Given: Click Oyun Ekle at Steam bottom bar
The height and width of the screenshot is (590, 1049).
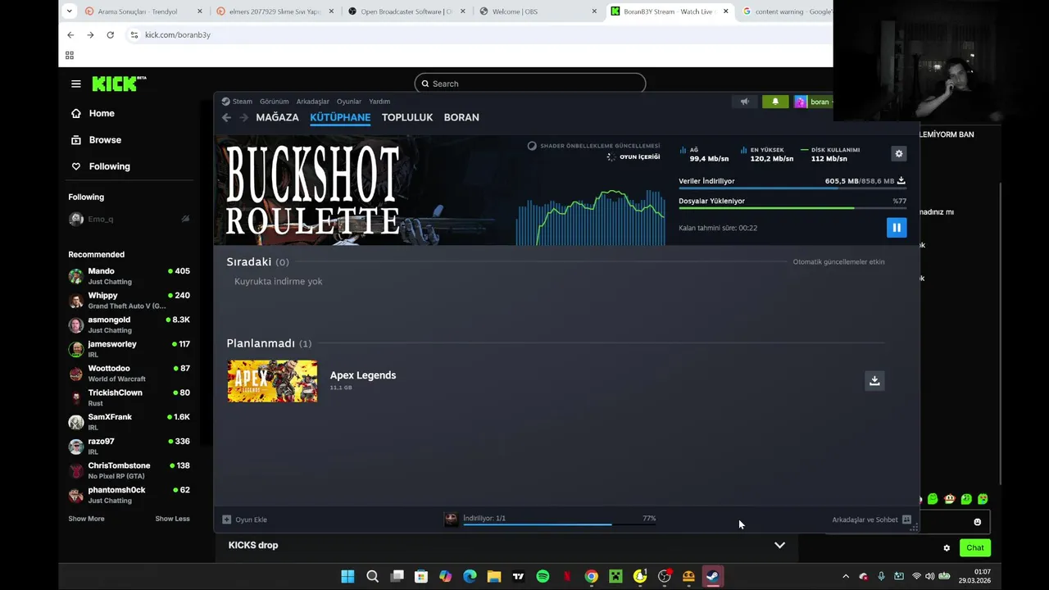Looking at the screenshot, I should point(245,520).
